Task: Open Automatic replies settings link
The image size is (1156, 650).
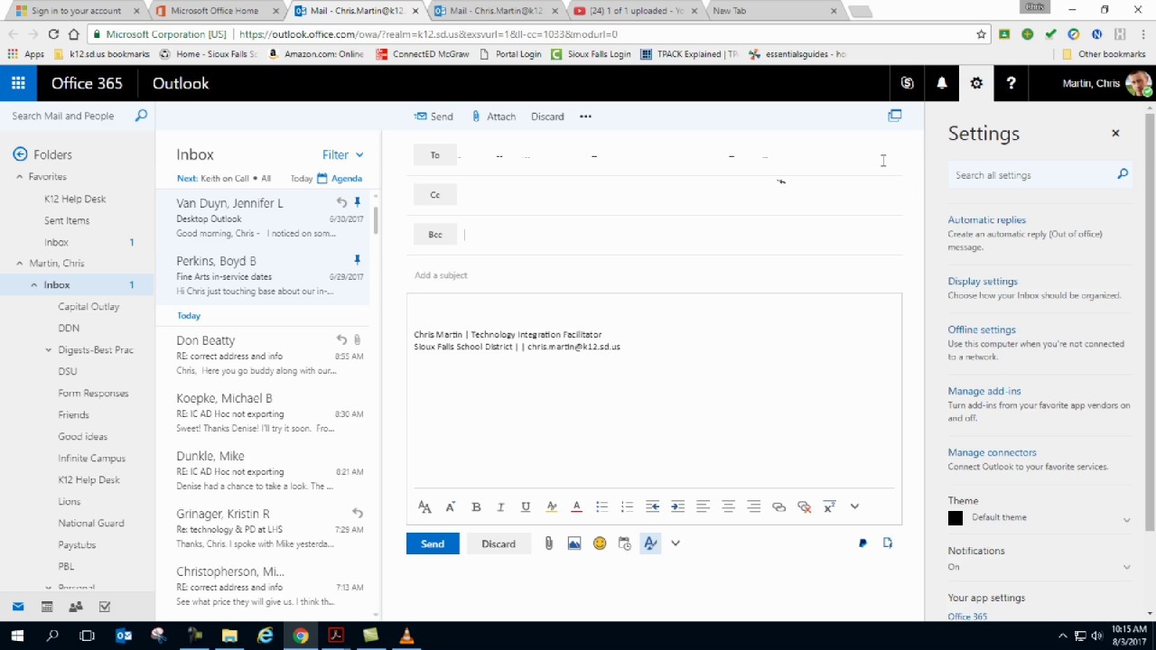Action: tap(986, 220)
